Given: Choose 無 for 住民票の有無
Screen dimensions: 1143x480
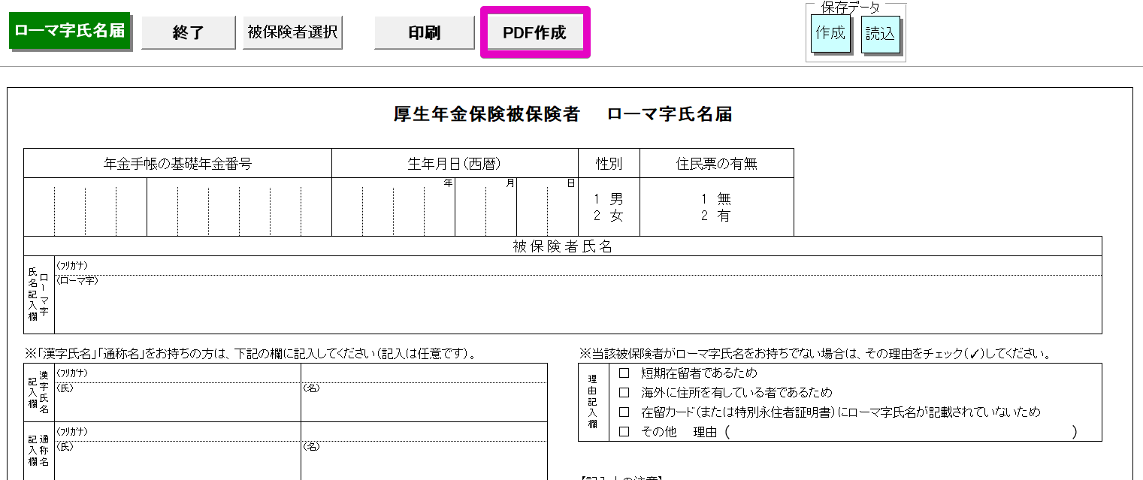Looking at the screenshot, I should [715, 200].
